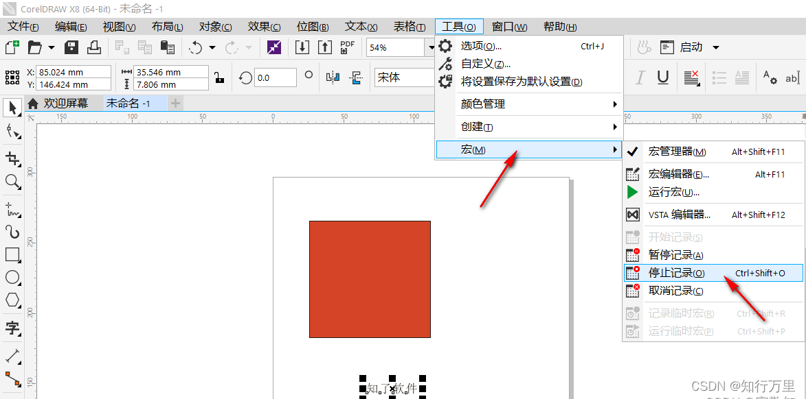The image size is (806, 399).
Task: Open the 文件 menu
Action: pos(23,27)
